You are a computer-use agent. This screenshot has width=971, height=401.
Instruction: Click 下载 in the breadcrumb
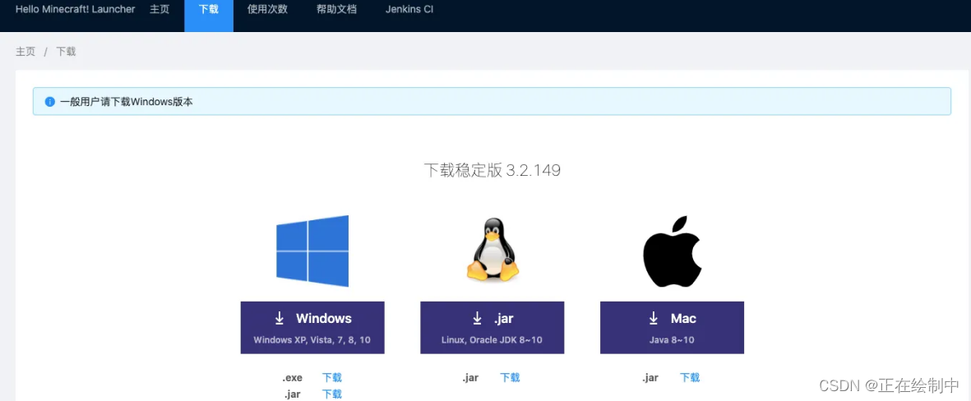point(66,52)
